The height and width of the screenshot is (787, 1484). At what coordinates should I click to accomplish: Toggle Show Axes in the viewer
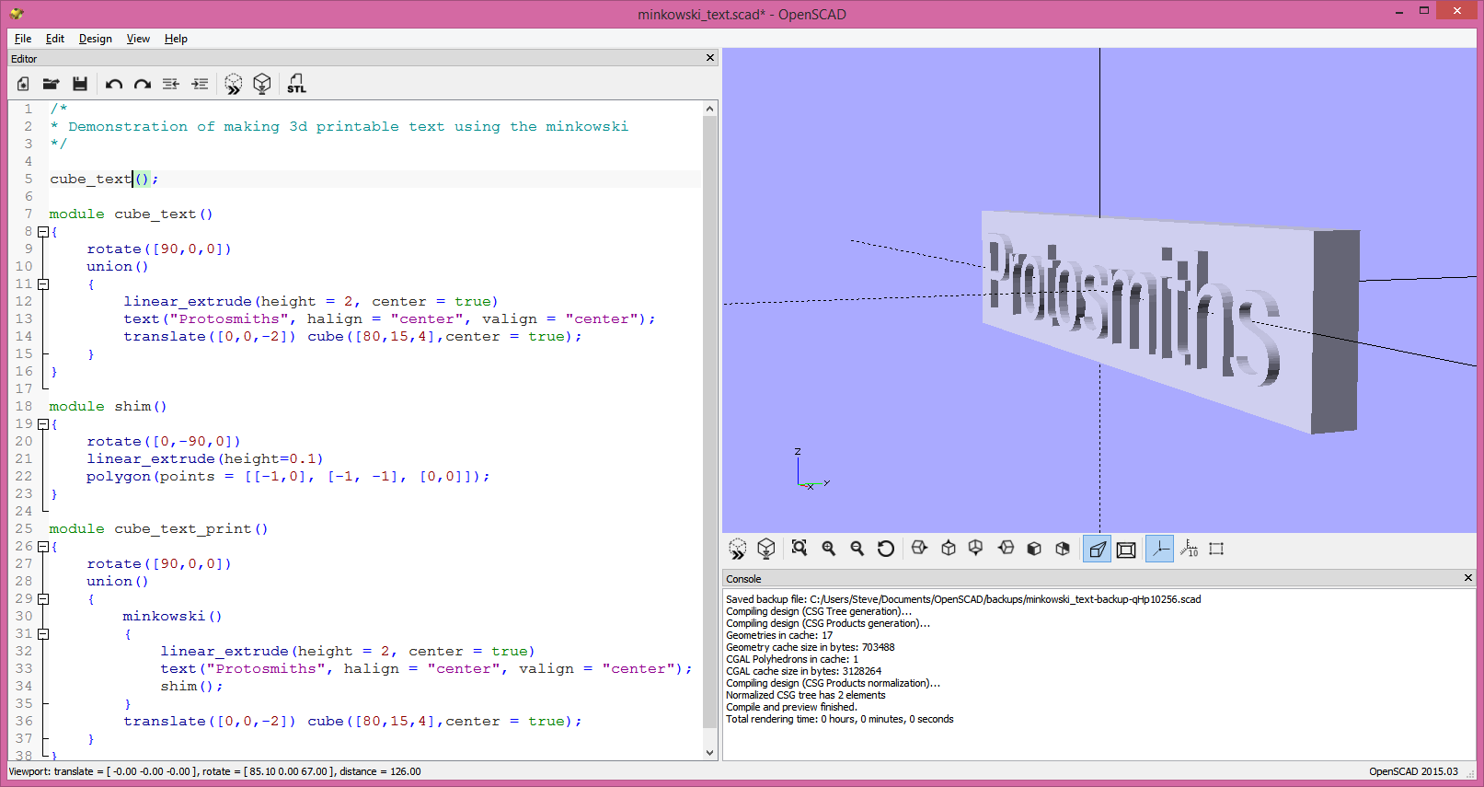pyautogui.click(x=1159, y=550)
